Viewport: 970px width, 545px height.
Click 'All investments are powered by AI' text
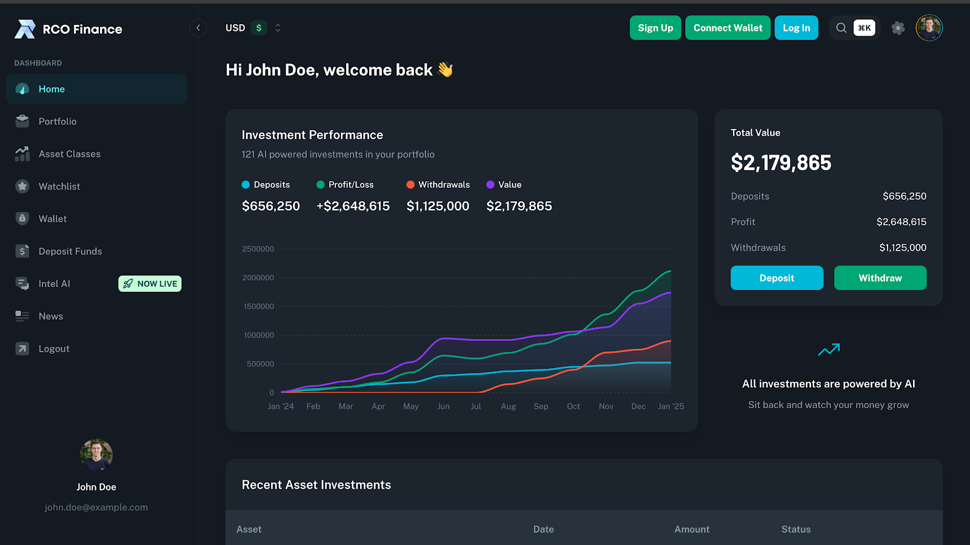[829, 384]
